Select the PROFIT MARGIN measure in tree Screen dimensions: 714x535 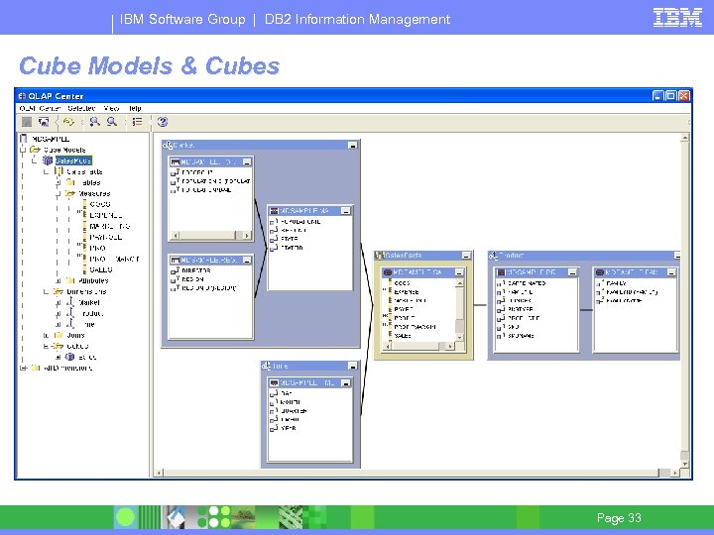[114, 259]
